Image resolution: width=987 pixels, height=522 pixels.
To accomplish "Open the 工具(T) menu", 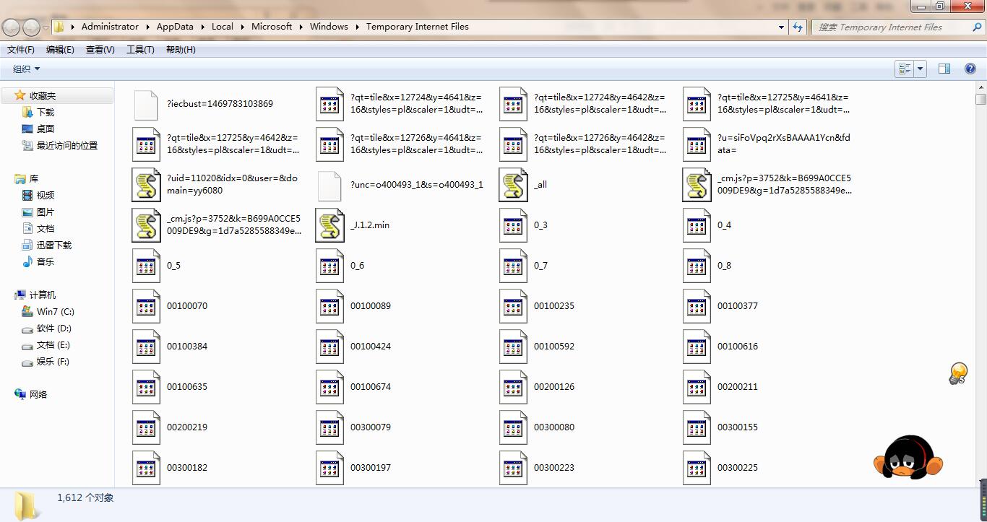I will (140, 50).
